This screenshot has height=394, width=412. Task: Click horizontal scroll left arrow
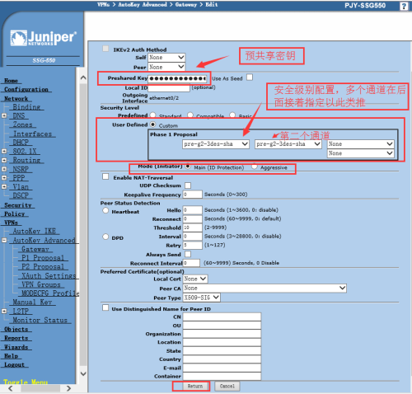click(11, 388)
